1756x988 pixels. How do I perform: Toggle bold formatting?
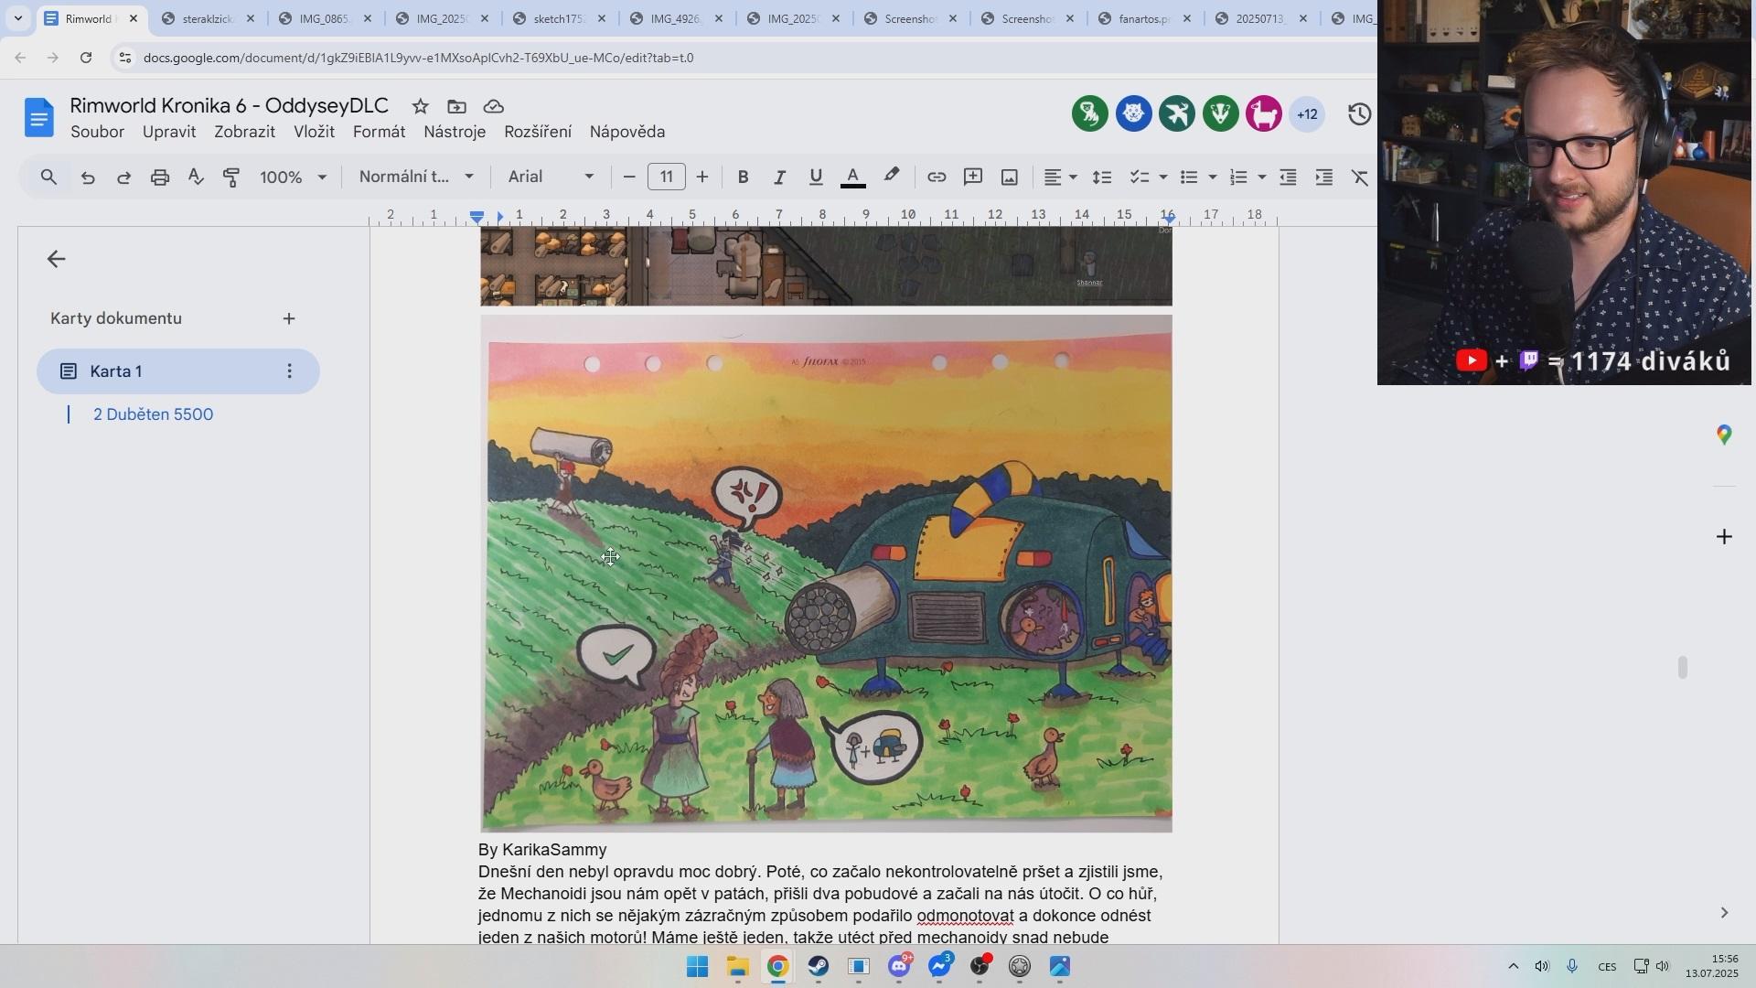click(x=744, y=177)
